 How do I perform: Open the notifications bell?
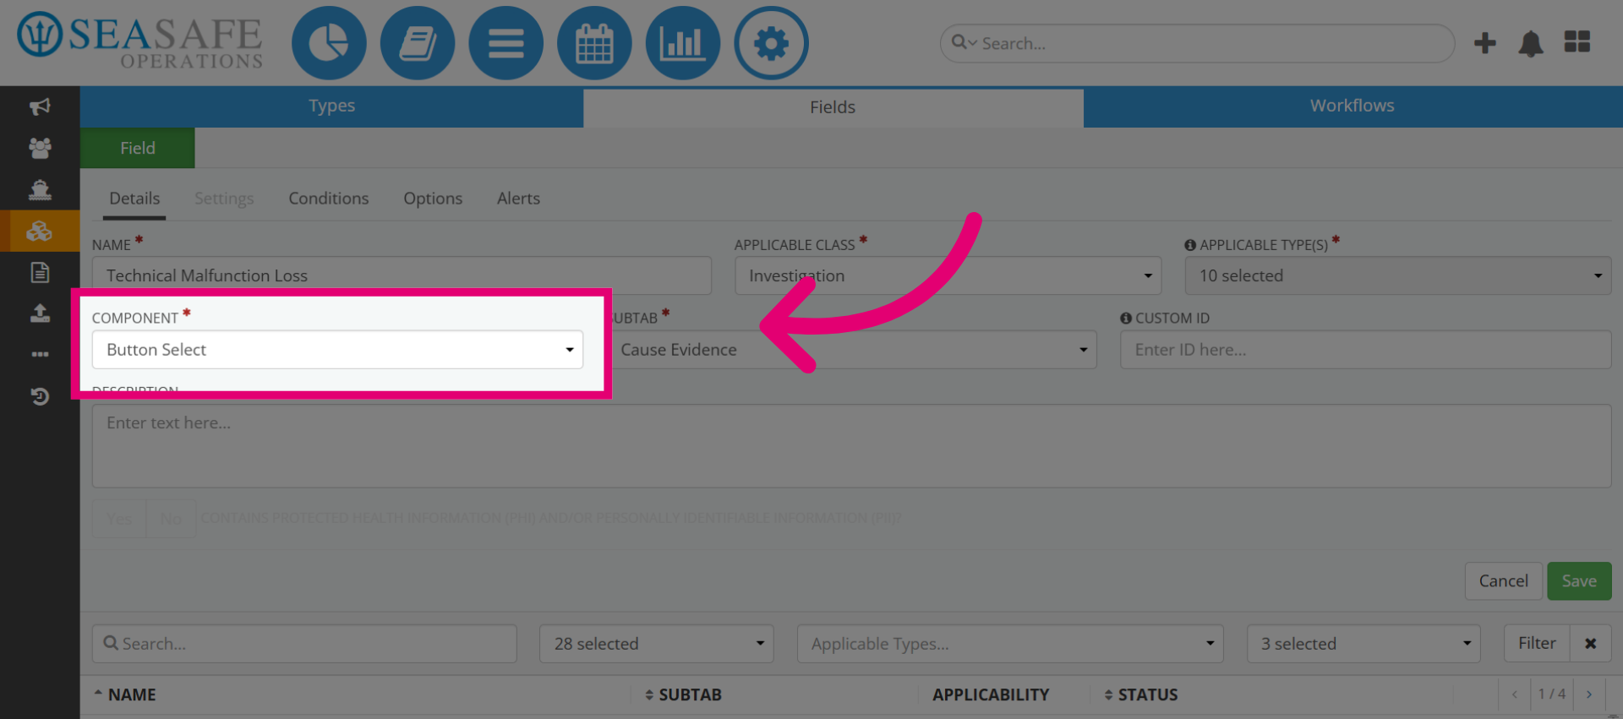coord(1531,43)
